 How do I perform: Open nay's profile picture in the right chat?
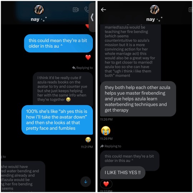(154, 10)
